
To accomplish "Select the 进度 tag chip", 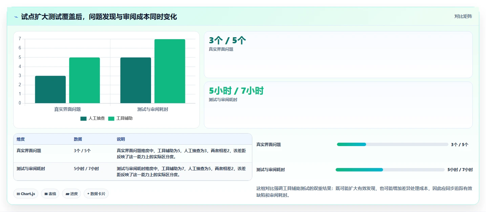I will 71,194.
